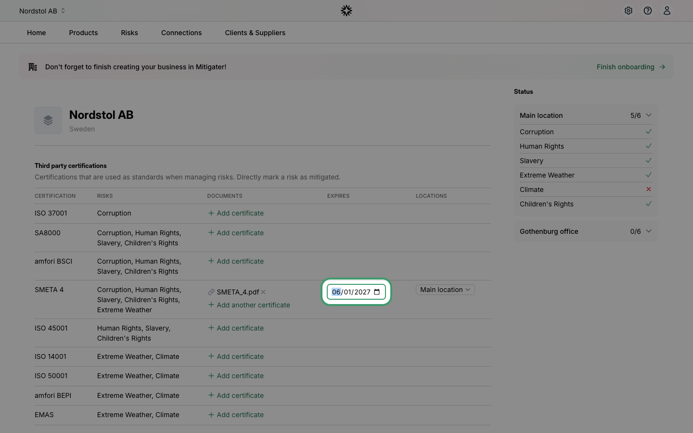Add certificate for ISO 37001
Screen dimensions: 693x433
pos(236,213)
